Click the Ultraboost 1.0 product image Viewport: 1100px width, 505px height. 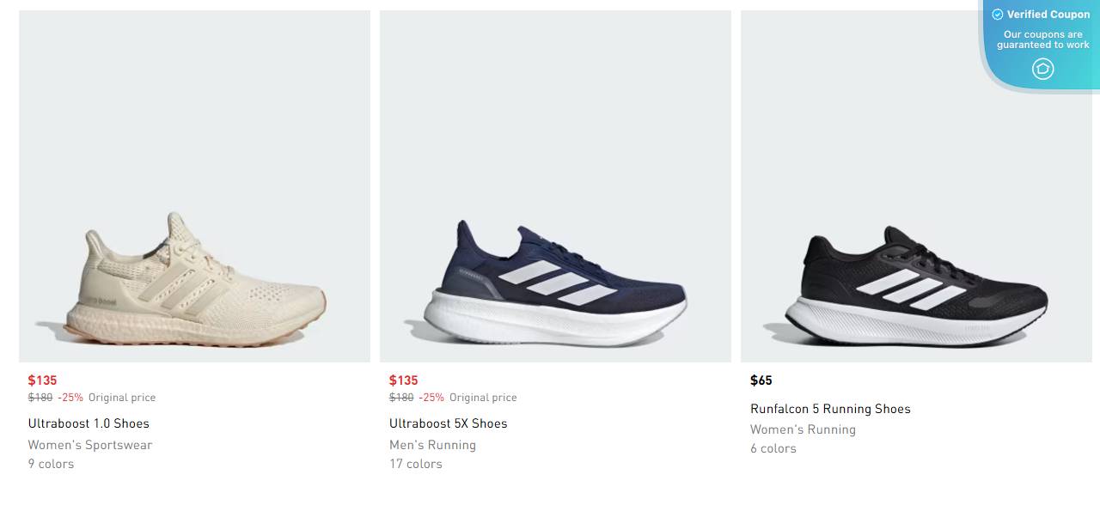(x=193, y=185)
